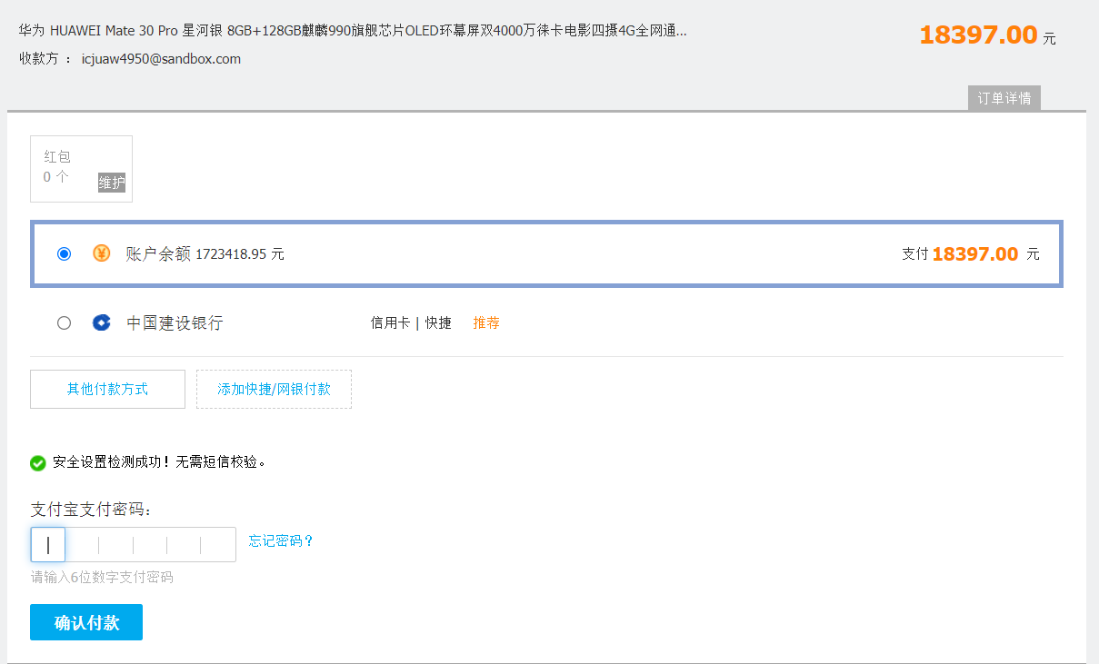Select the 中国建设银行 radio button
This screenshot has width=1099, height=664.
click(64, 322)
